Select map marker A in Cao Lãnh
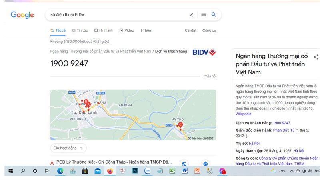 click(x=88, y=105)
